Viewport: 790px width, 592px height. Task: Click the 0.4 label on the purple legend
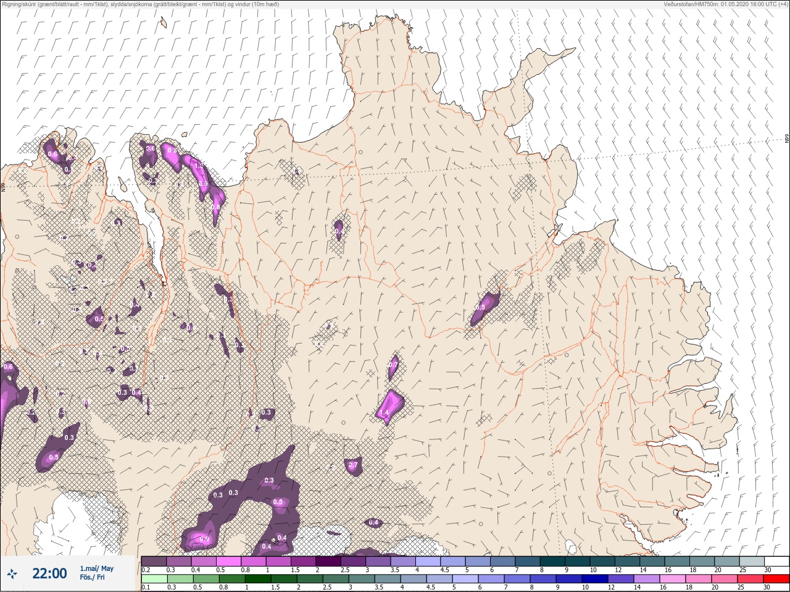pyautogui.click(x=196, y=570)
